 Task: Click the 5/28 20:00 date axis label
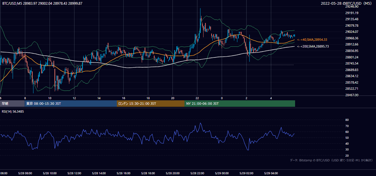[x=173, y=173]
